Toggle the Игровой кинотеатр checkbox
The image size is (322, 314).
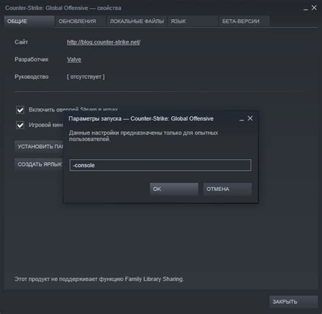20,125
